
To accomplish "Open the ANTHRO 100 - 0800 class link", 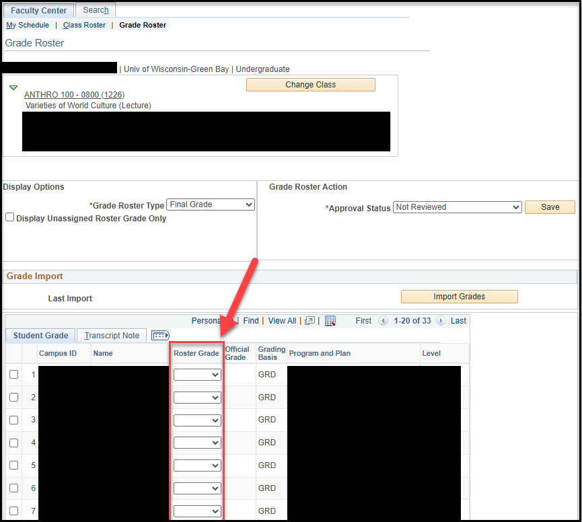I will [74, 95].
